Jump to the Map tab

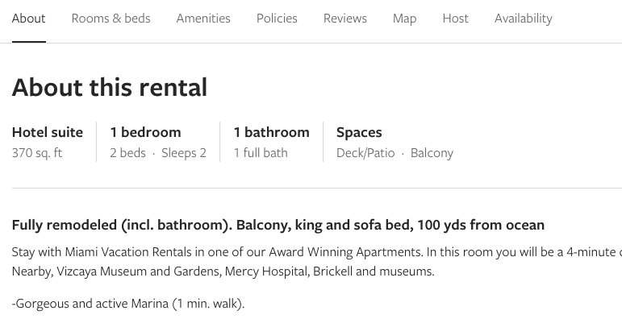point(405,19)
